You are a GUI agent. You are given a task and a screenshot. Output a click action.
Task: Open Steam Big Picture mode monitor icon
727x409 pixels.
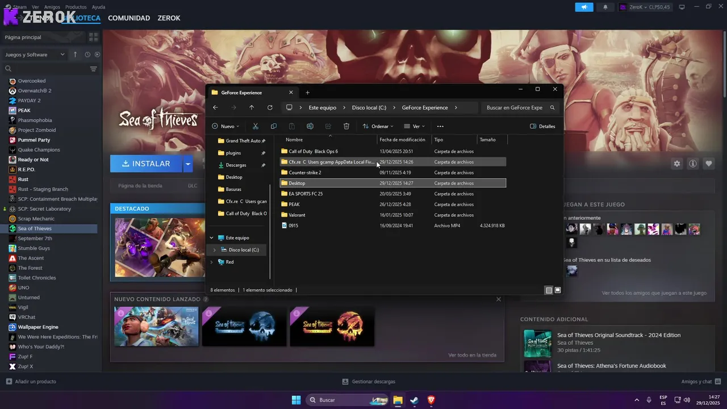(x=682, y=7)
